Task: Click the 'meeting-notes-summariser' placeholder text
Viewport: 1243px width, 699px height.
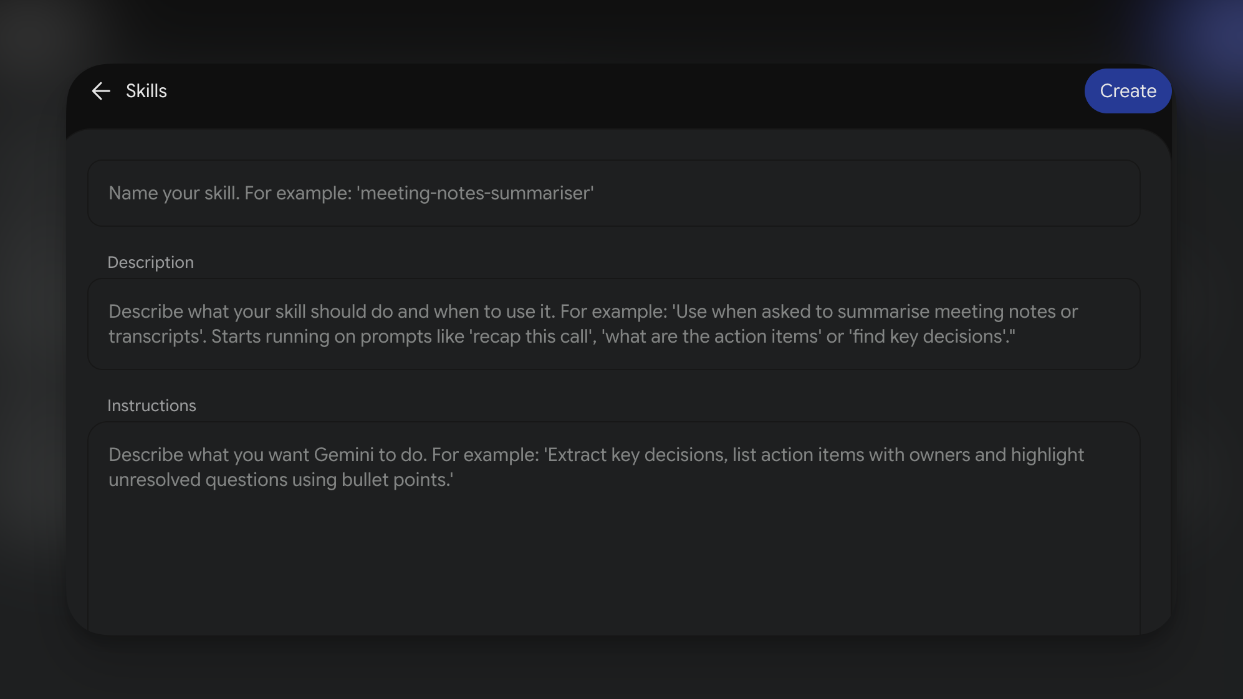Action: (x=475, y=193)
